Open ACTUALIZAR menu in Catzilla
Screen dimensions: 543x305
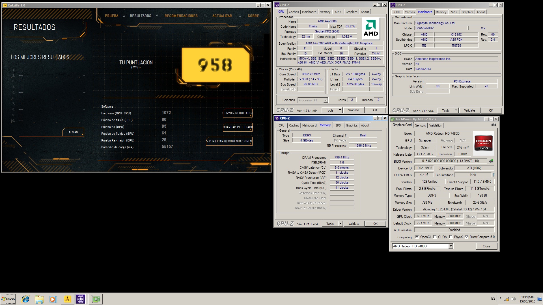click(222, 16)
